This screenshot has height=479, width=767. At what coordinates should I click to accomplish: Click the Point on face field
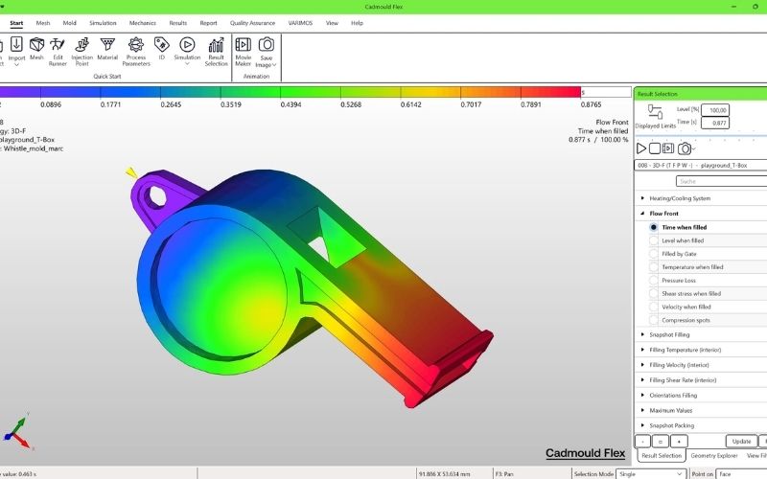pos(741,473)
